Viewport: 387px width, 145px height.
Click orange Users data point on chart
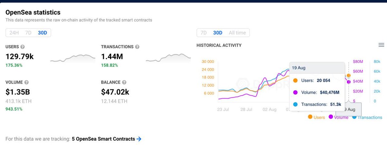[349, 76]
